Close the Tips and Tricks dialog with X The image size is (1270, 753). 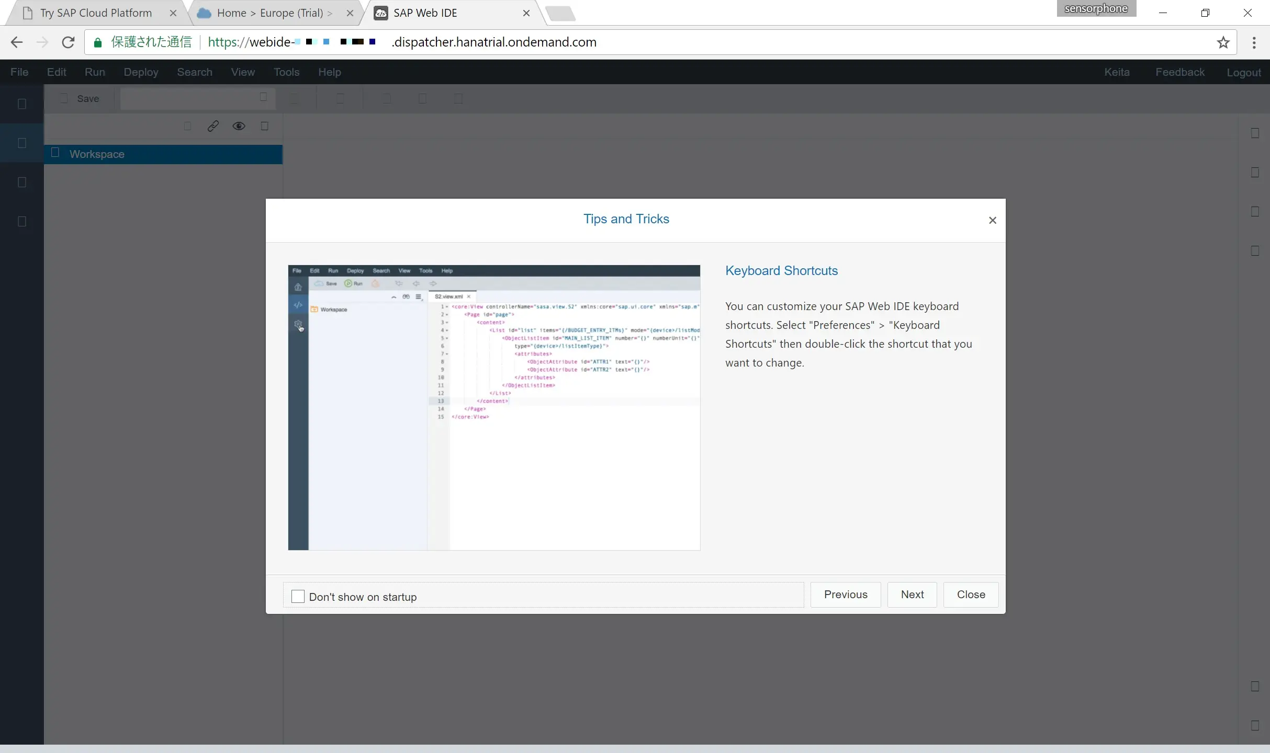tap(992, 220)
